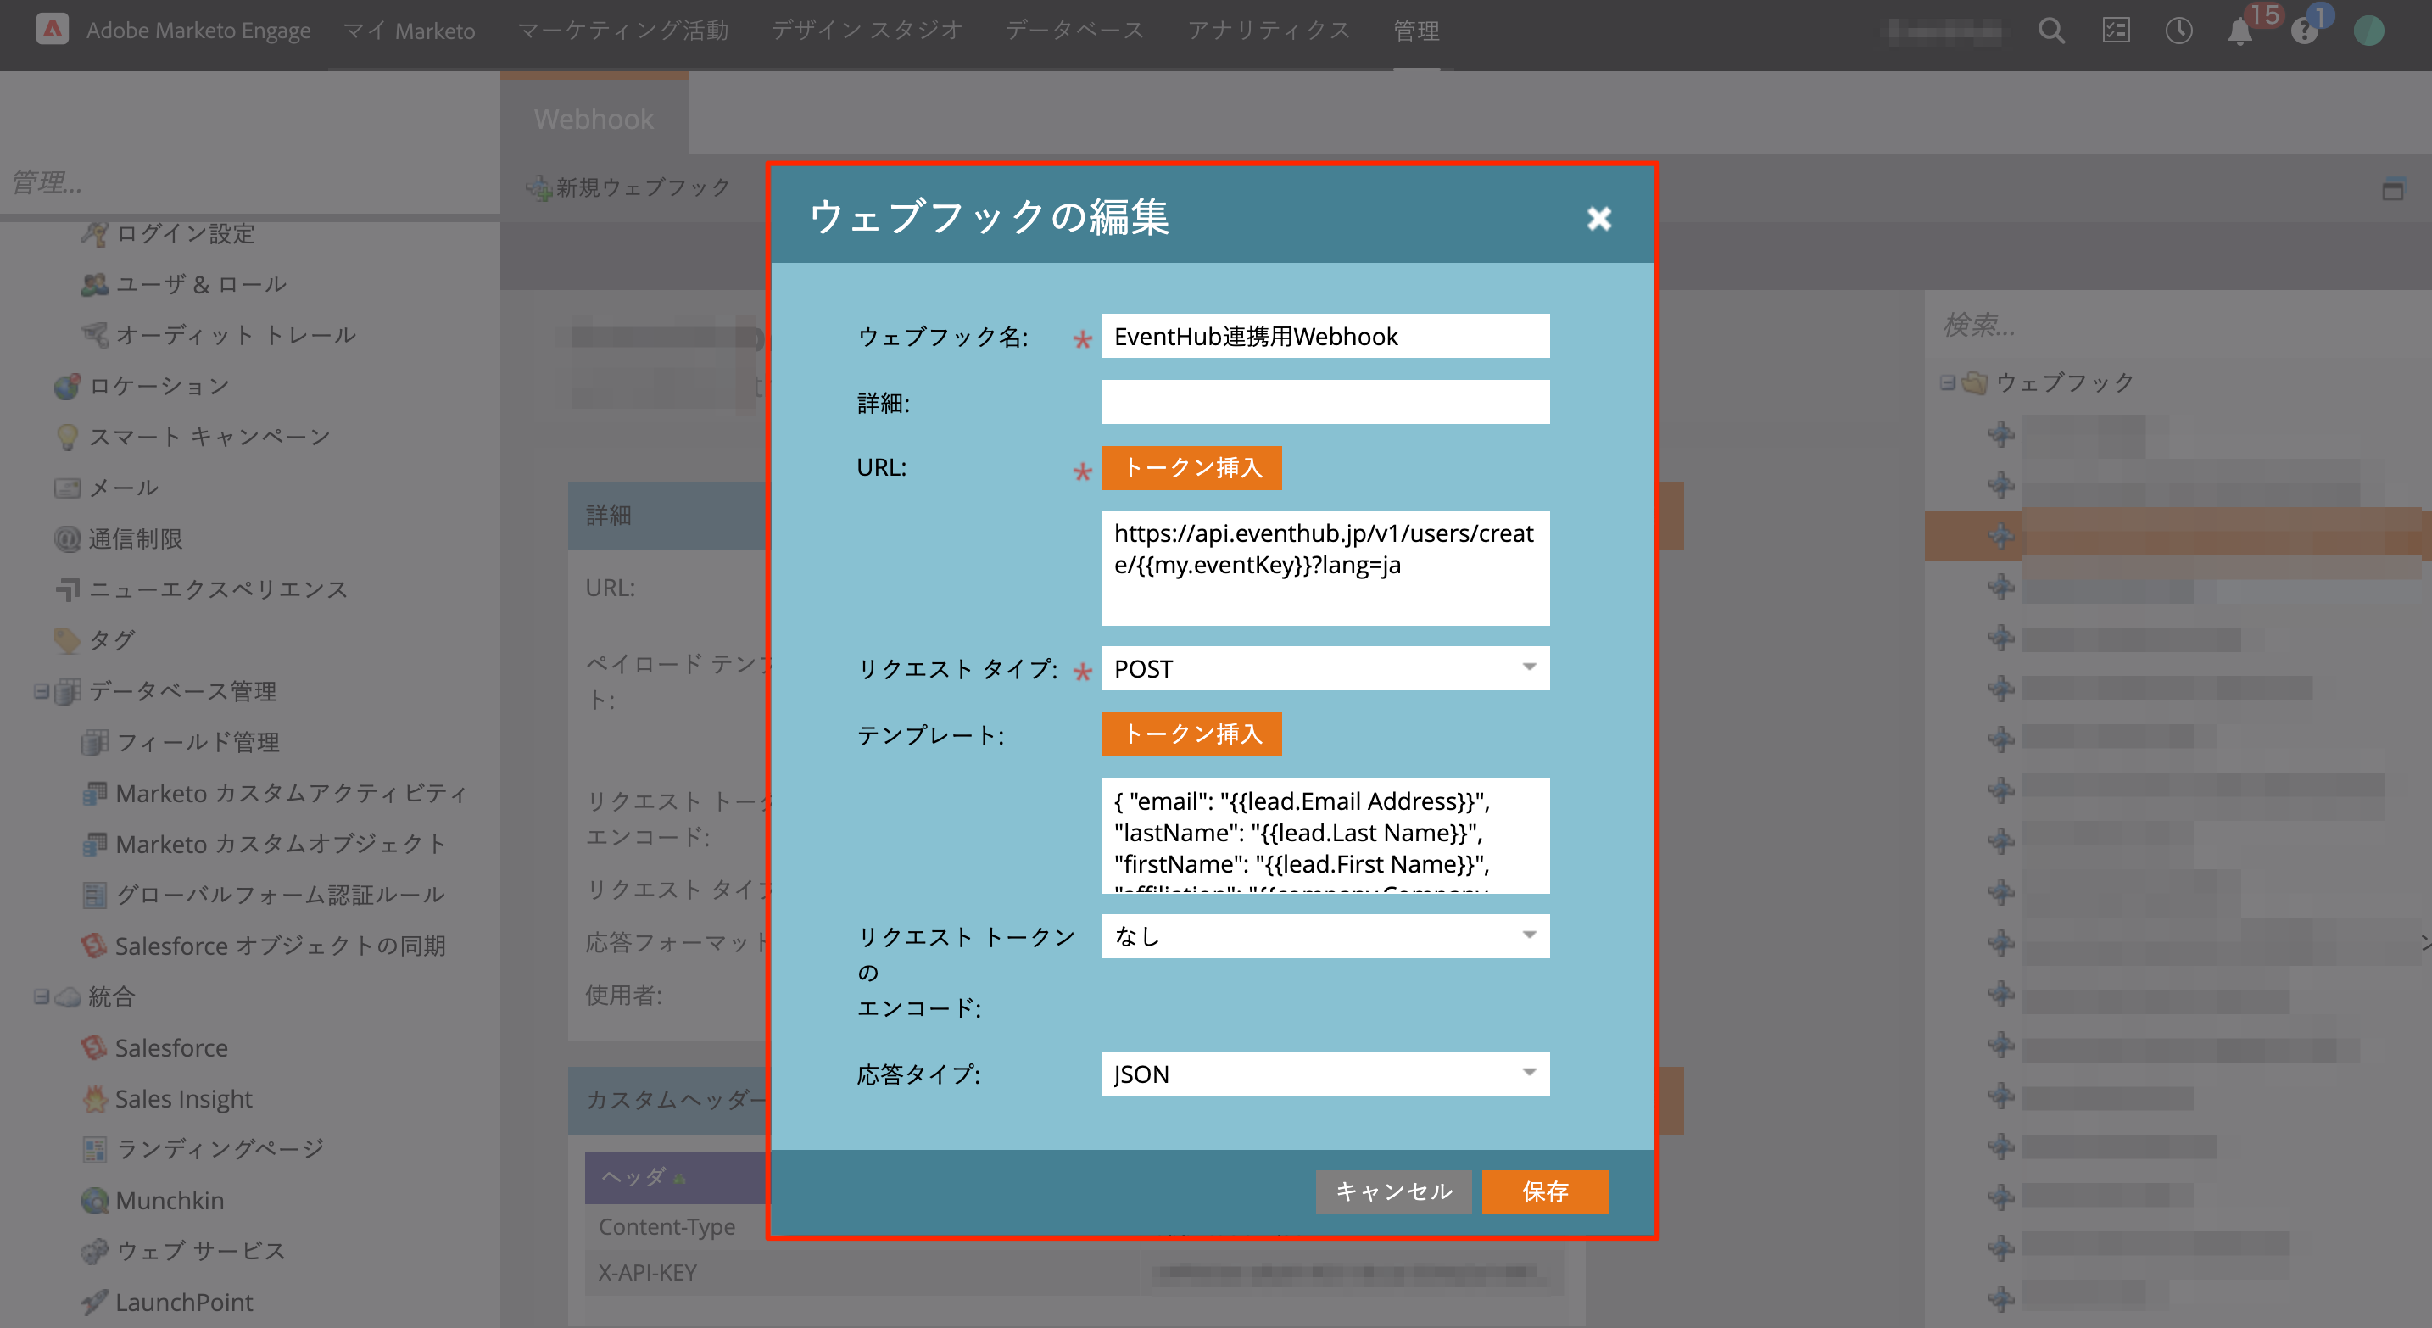Click the URL text area
The height and width of the screenshot is (1328, 2432).
coord(1325,568)
